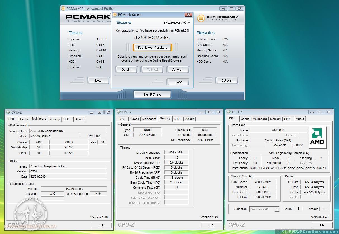
Task: Click the motherboard Model field M4A79 Deluxe
Action: tap(54, 136)
